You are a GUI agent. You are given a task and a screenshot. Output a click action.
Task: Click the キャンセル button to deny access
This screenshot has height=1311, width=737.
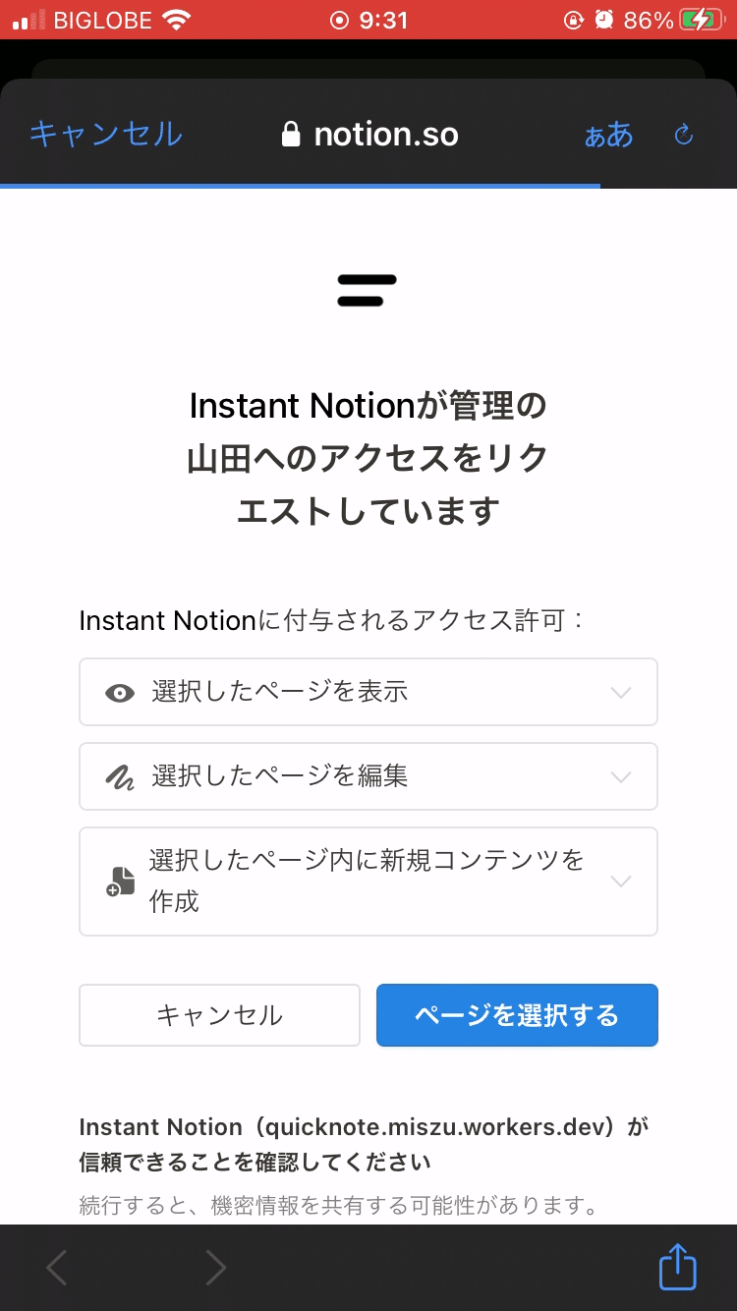(219, 1015)
